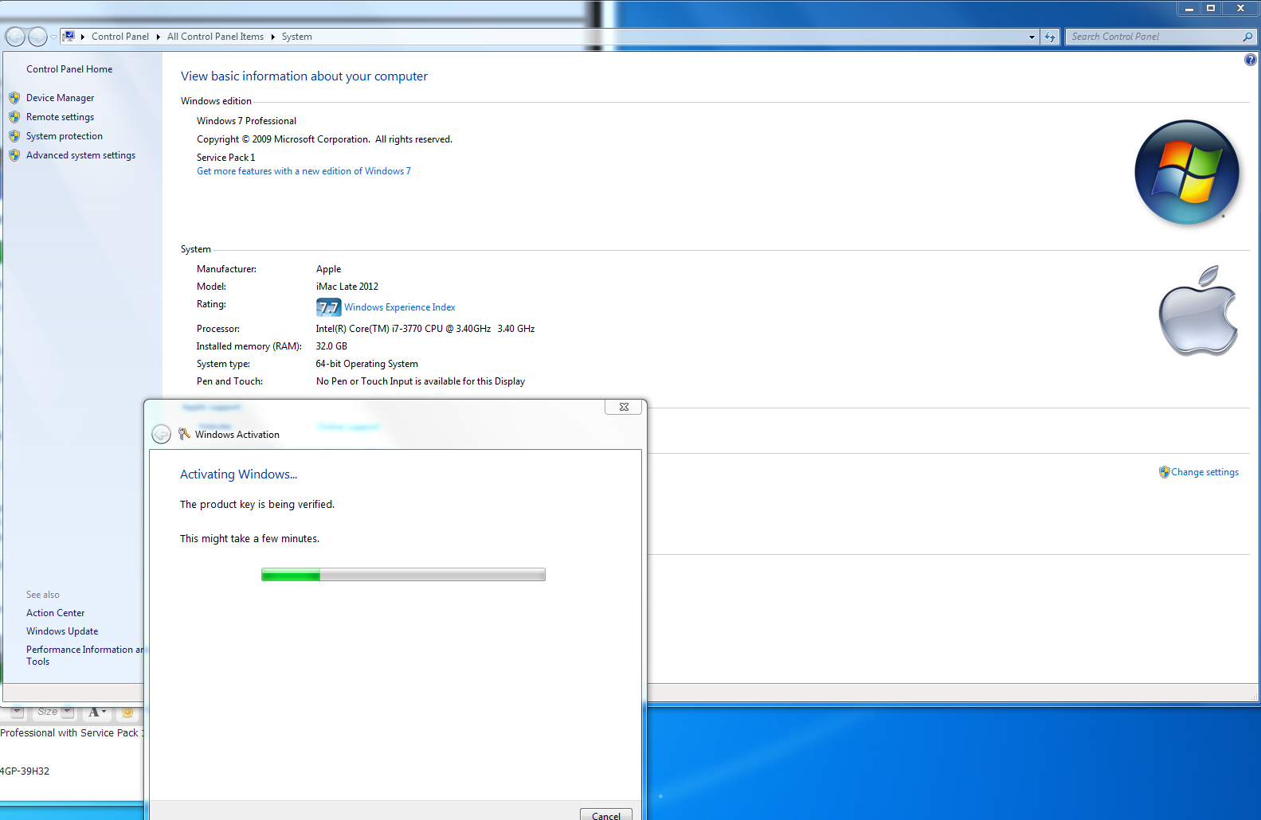Click "The product key is being verified." text
This screenshot has height=820, width=1261.
257,505
